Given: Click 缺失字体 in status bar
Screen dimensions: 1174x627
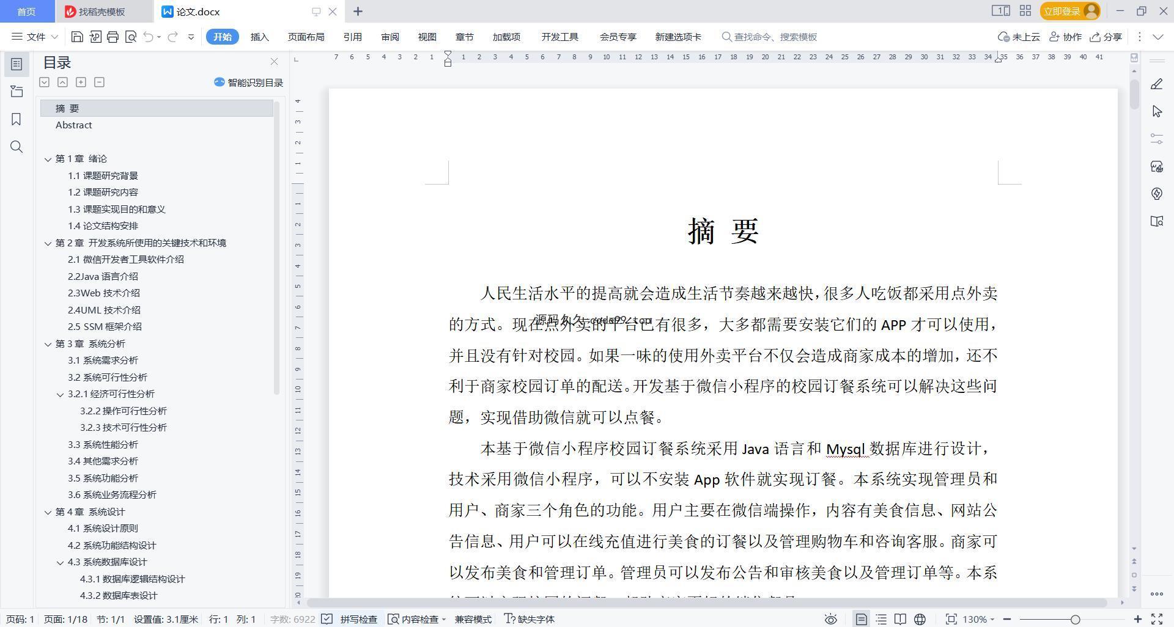Looking at the screenshot, I should tap(530, 619).
